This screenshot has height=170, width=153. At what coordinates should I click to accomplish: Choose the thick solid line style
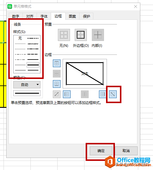33,65
